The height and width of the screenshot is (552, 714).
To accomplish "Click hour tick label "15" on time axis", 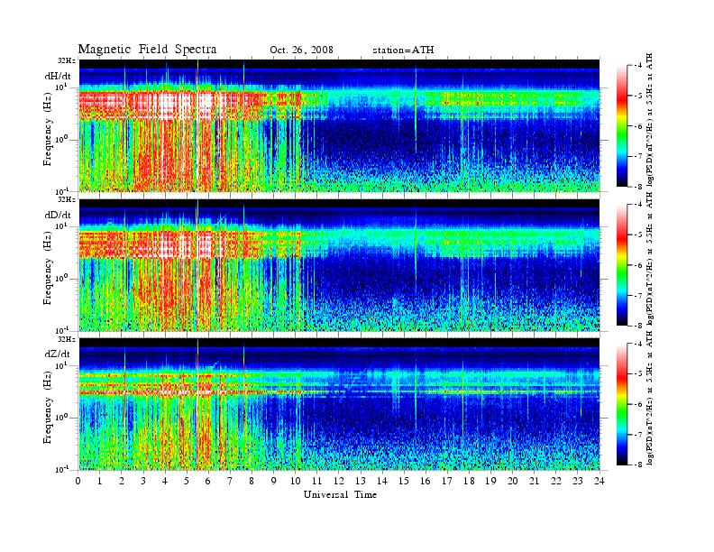I will (404, 482).
